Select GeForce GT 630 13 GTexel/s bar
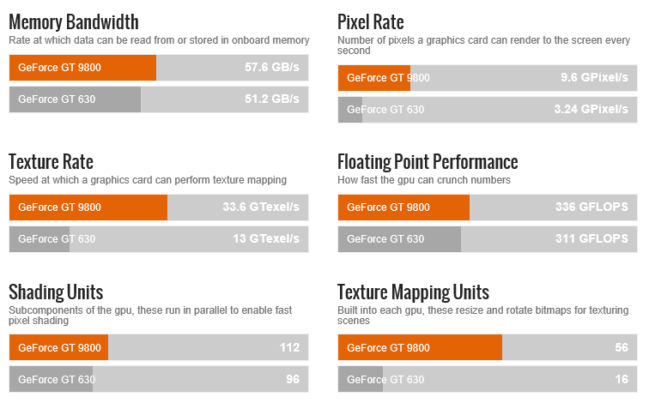The height and width of the screenshot is (403, 649). click(x=159, y=239)
